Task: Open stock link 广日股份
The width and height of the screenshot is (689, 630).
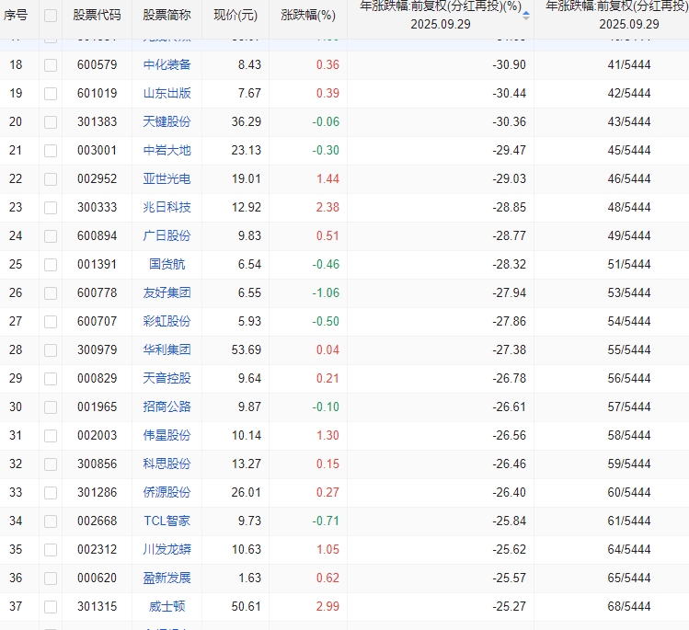Action: [167, 236]
